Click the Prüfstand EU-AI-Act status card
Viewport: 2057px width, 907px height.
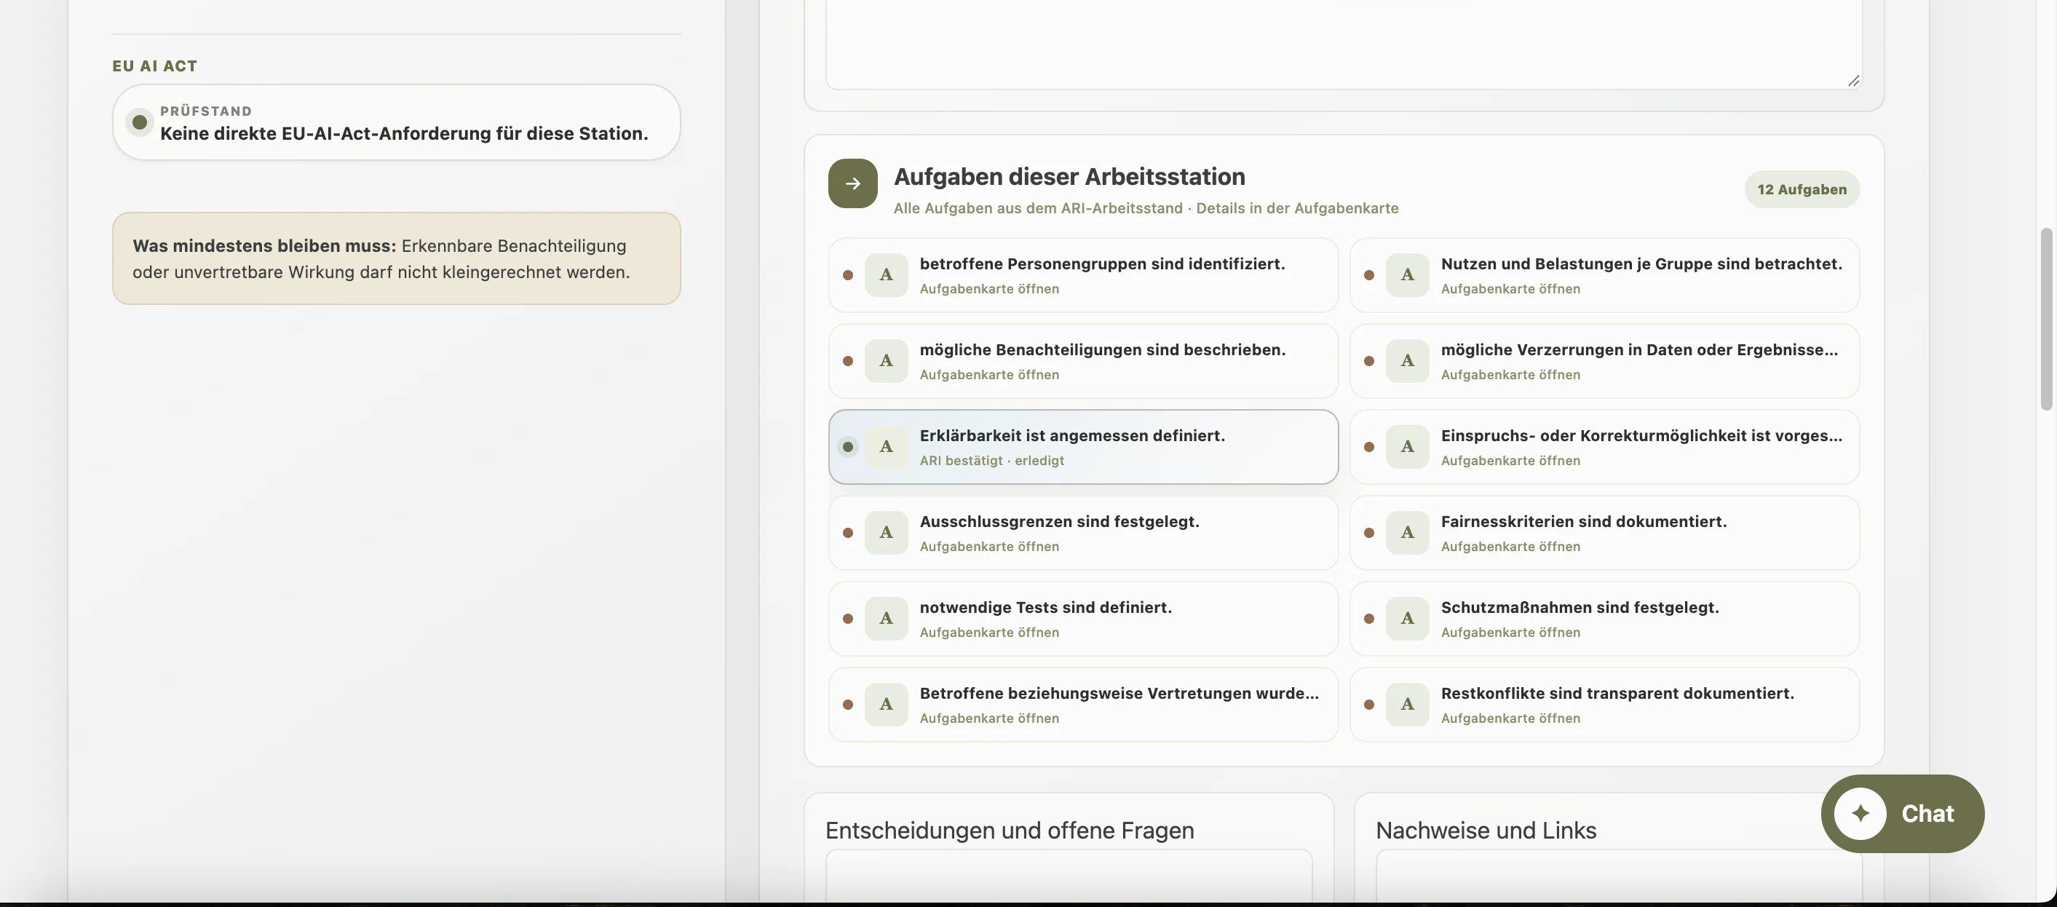(x=396, y=122)
